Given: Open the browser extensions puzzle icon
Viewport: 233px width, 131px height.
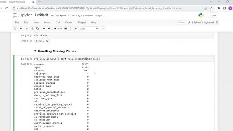Looking at the screenshot, I should 218,8.
